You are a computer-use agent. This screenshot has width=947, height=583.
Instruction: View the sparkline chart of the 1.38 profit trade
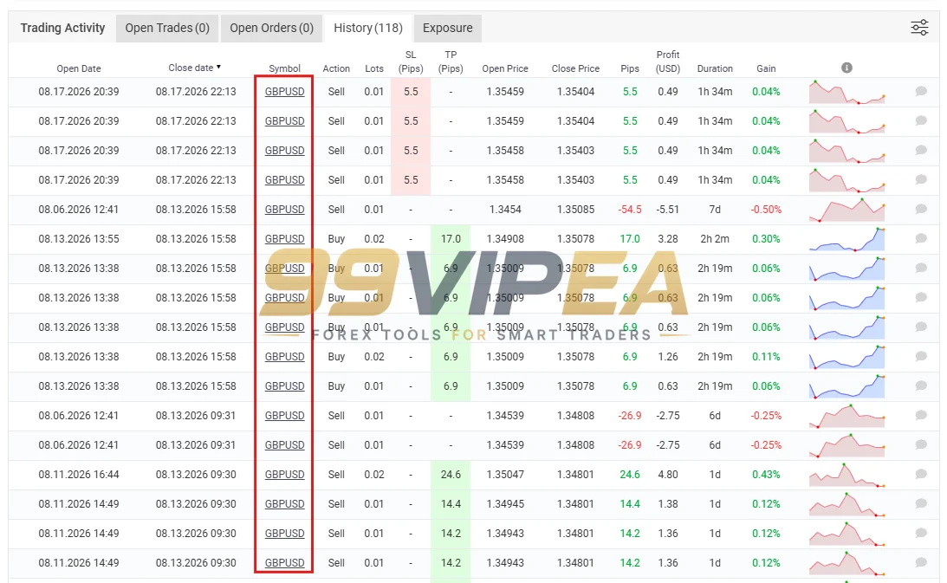click(846, 504)
